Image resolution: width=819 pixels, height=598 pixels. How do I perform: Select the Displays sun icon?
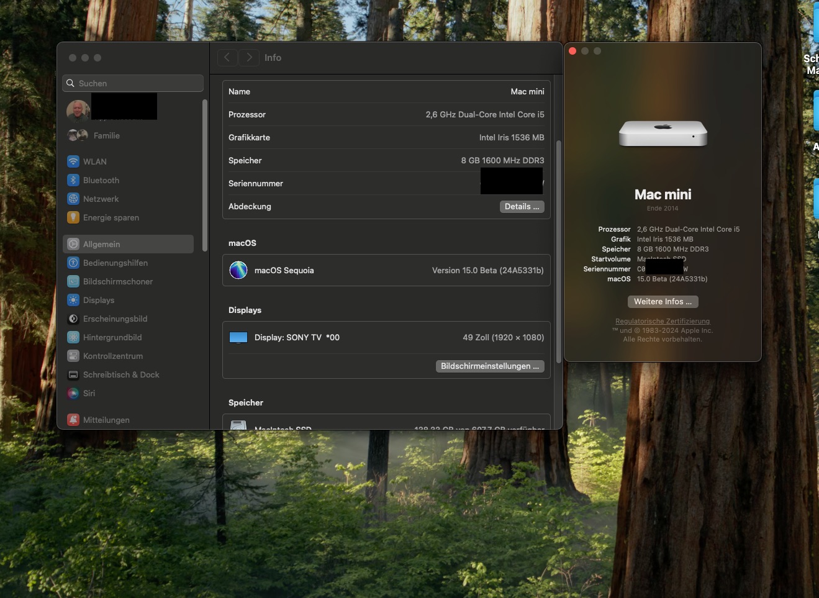pyautogui.click(x=73, y=300)
